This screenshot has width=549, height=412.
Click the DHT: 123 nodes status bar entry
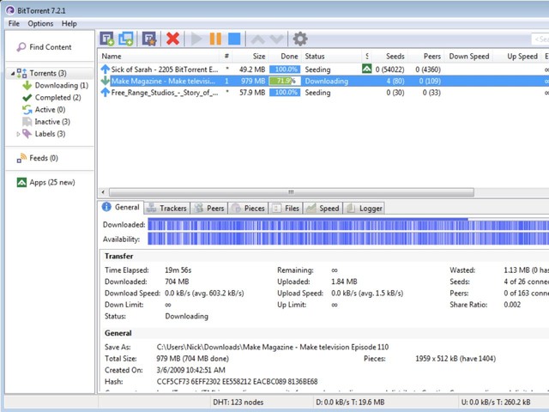[x=238, y=403]
